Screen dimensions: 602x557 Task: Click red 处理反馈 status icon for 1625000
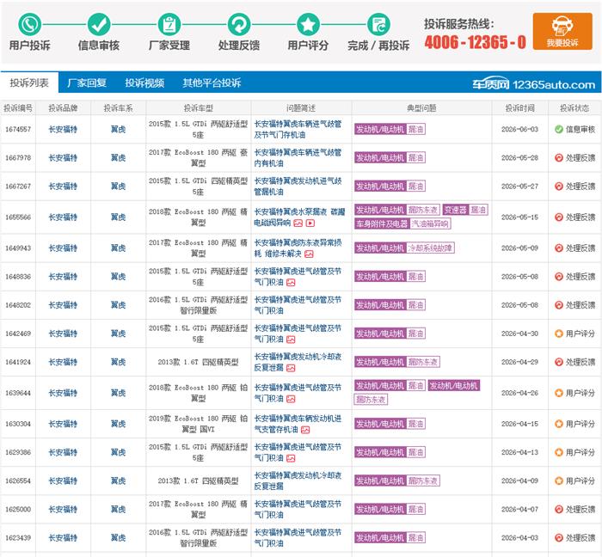click(x=559, y=510)
